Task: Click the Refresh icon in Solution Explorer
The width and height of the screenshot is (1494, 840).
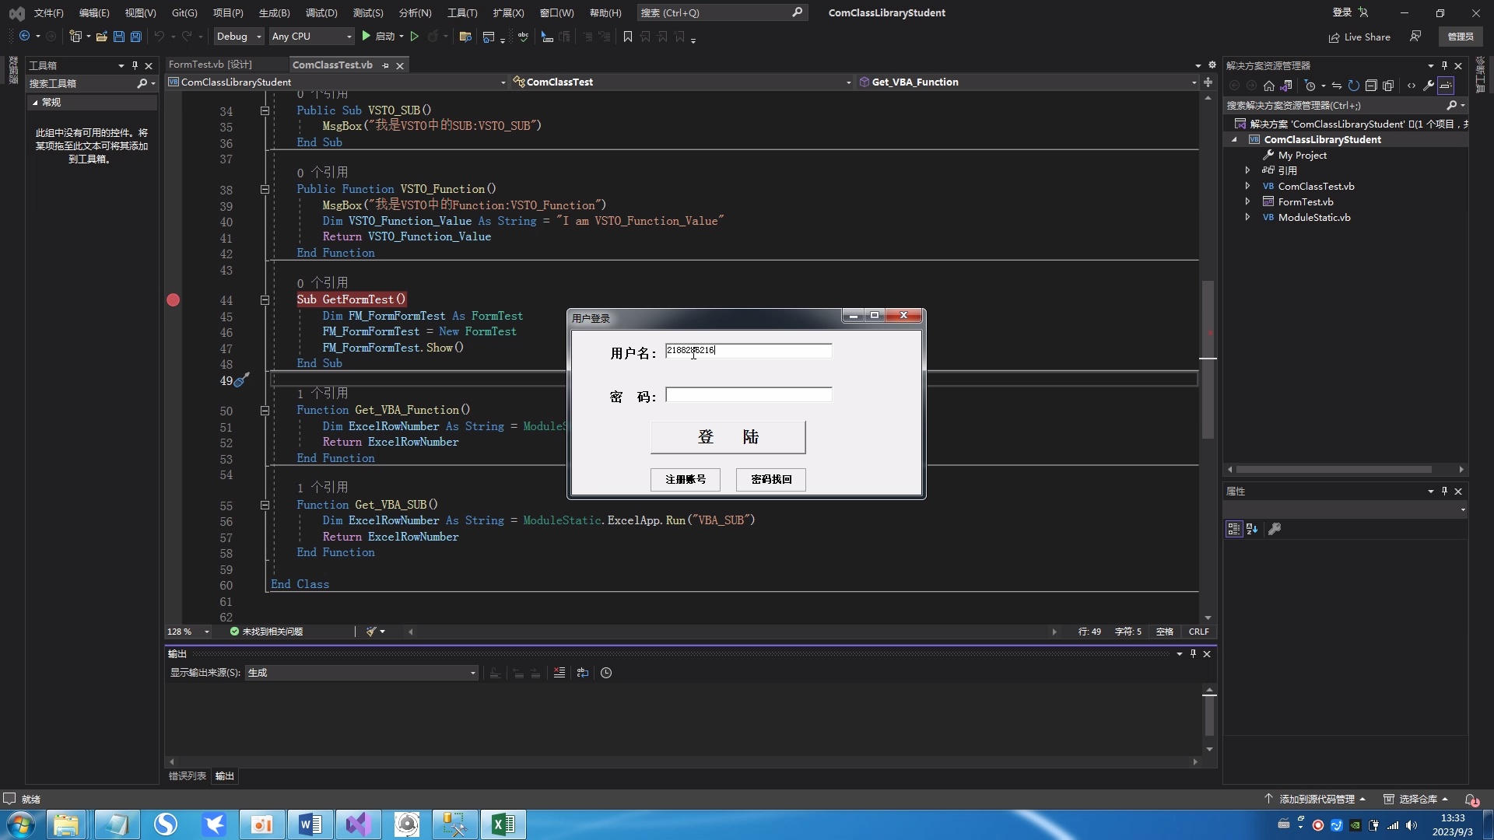Action: pyautogui.click(x=1354, y=86)
